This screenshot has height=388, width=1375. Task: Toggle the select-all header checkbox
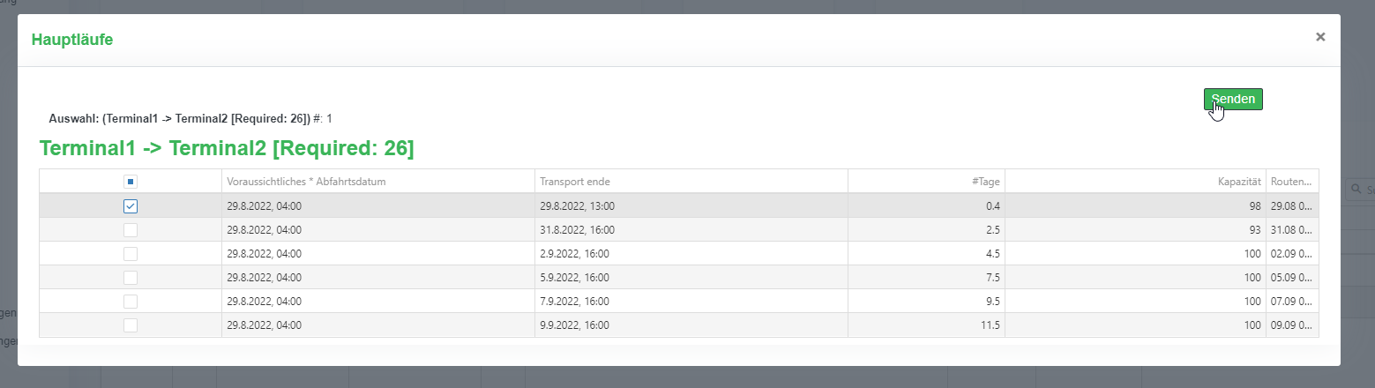(x=131, y=182)
